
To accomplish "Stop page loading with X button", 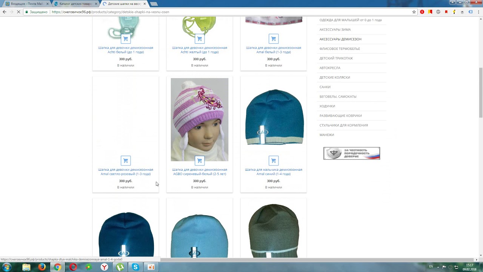I will 19,12.
